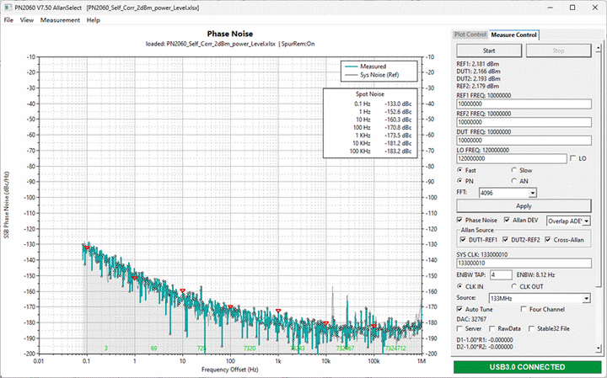Click the panel scrollbar down arrow
The width and height of the screenshot is (607, 378).
(599, 349)
